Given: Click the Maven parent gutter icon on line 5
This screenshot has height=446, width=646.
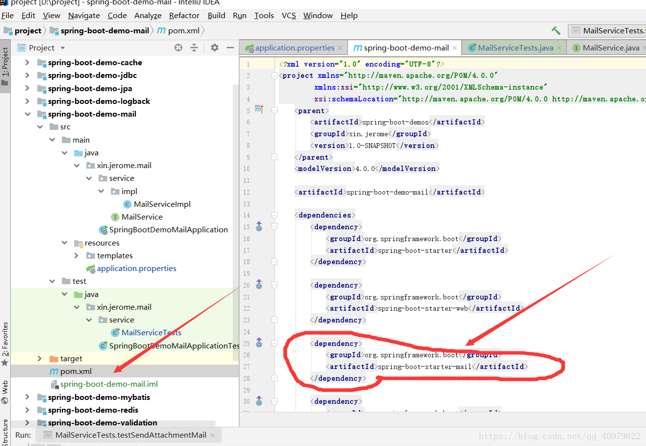Looking at the screenshot, I should point(259,109).
